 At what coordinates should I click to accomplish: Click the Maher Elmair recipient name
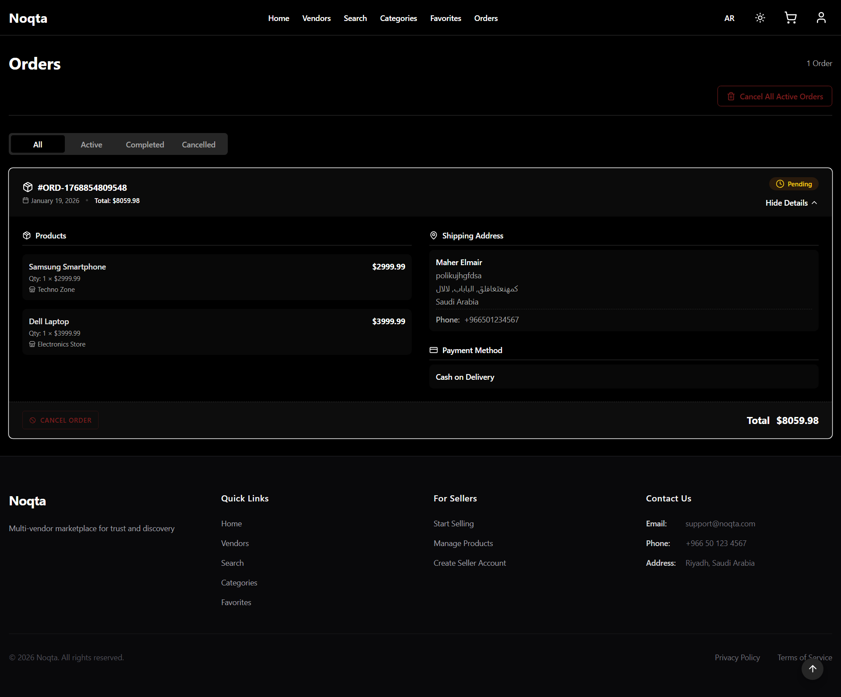click(459, 263)
